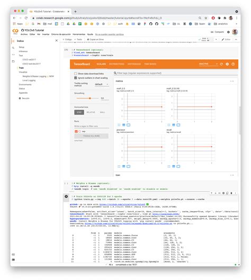Expand the train section
The image size is (251, 280).
(x=232, y=175)
